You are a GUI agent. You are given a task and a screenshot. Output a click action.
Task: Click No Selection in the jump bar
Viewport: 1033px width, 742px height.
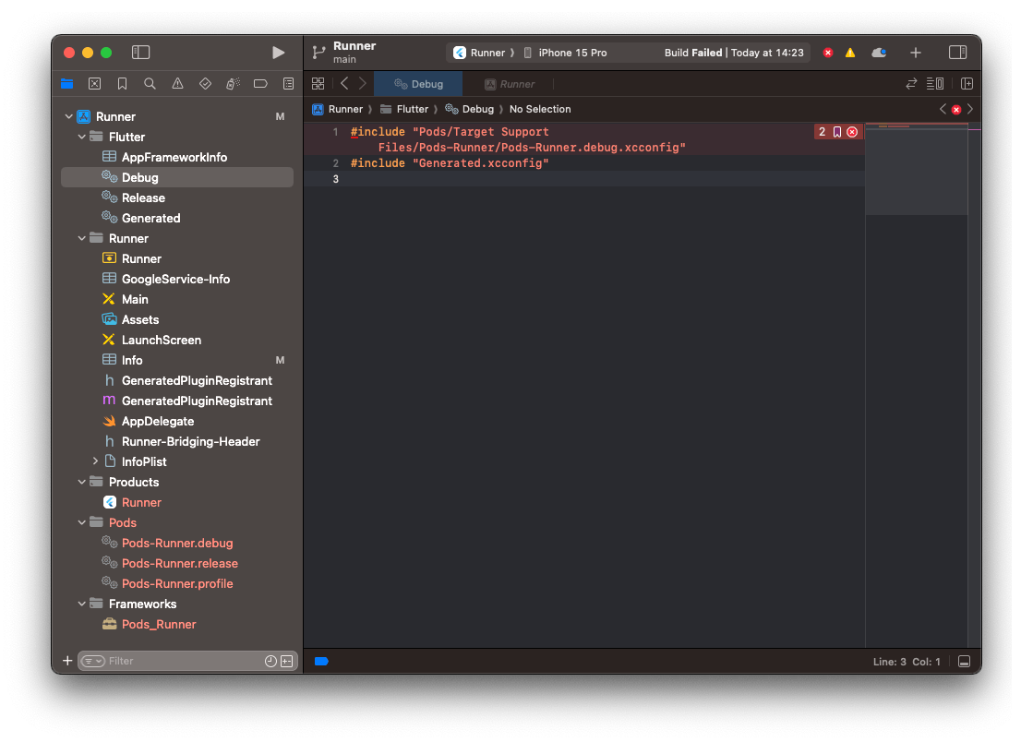(540, 109)
